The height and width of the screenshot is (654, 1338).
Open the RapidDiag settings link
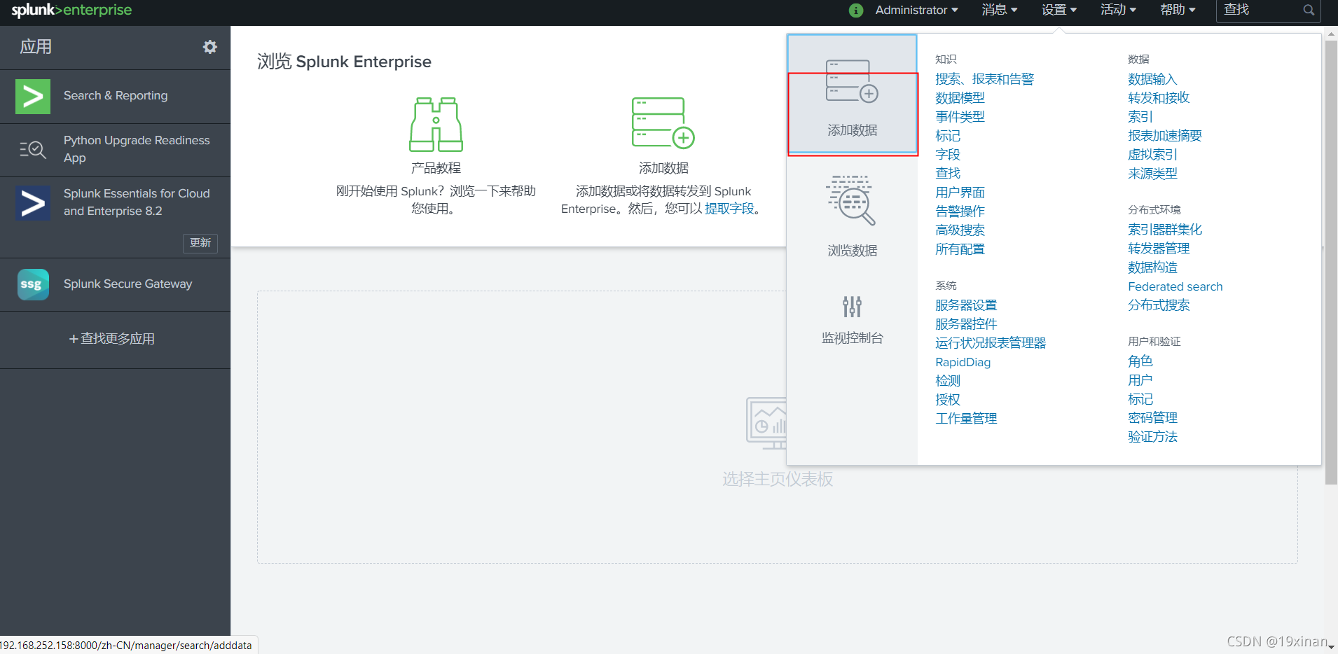coord(963,362)
